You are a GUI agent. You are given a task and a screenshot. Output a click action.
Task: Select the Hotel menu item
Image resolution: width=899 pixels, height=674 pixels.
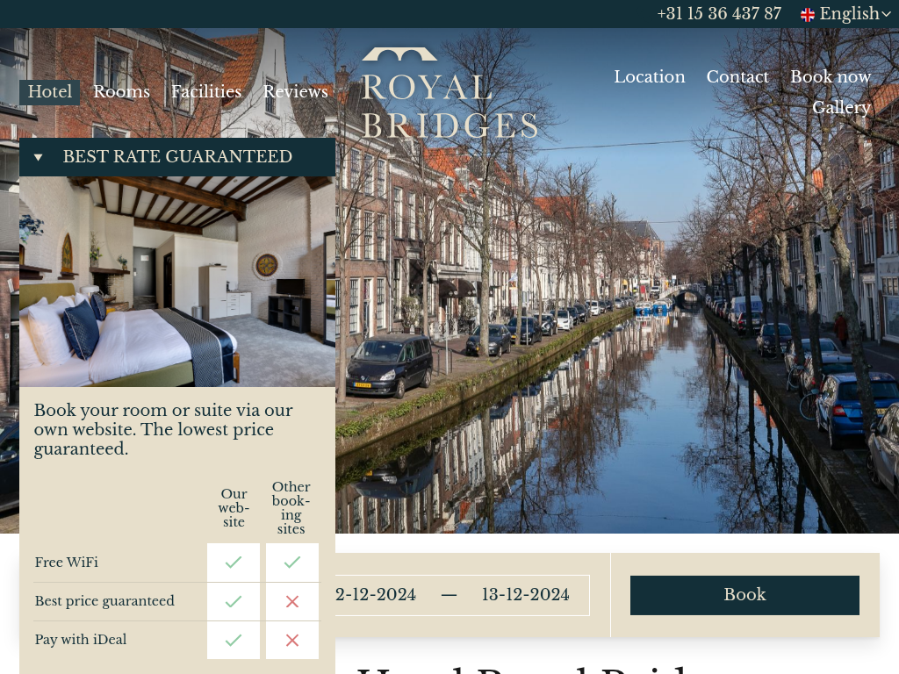[x=50, y=92]
